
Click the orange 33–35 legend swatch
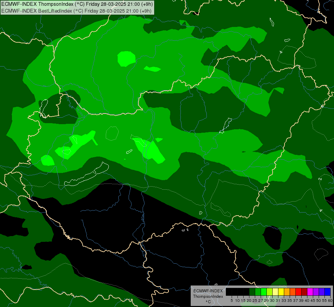[287, 292]
